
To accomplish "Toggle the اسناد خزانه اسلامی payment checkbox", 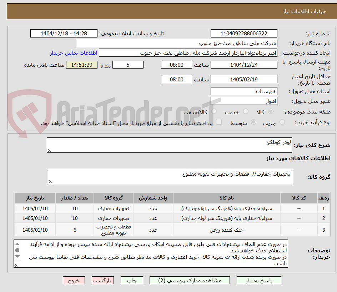I will [219, 122].
